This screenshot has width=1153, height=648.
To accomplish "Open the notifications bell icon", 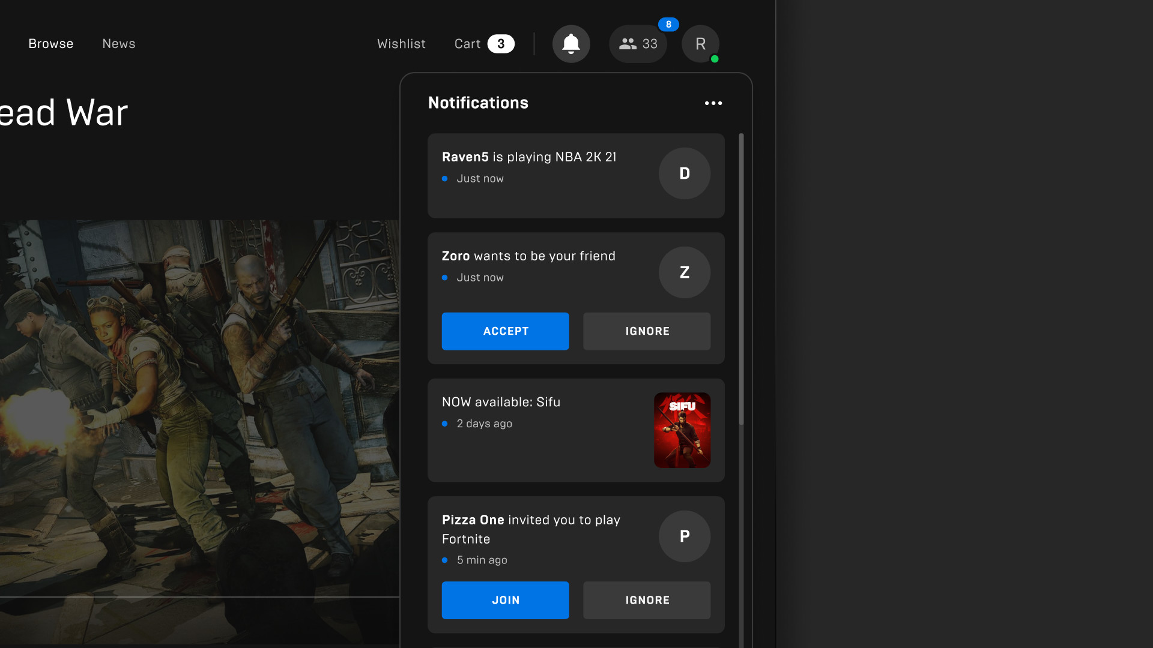I will (x=570, y=44).
